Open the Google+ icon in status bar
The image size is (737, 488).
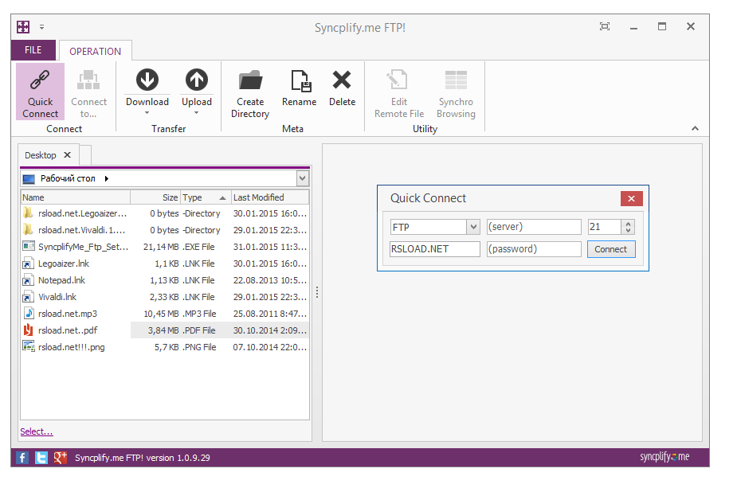(x=61, y=458)
